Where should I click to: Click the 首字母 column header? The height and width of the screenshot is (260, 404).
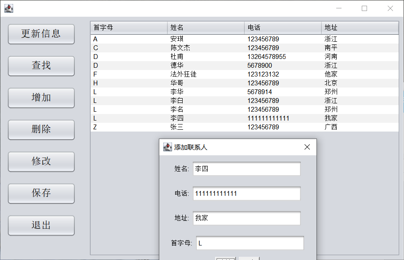(x=128, y=27)
